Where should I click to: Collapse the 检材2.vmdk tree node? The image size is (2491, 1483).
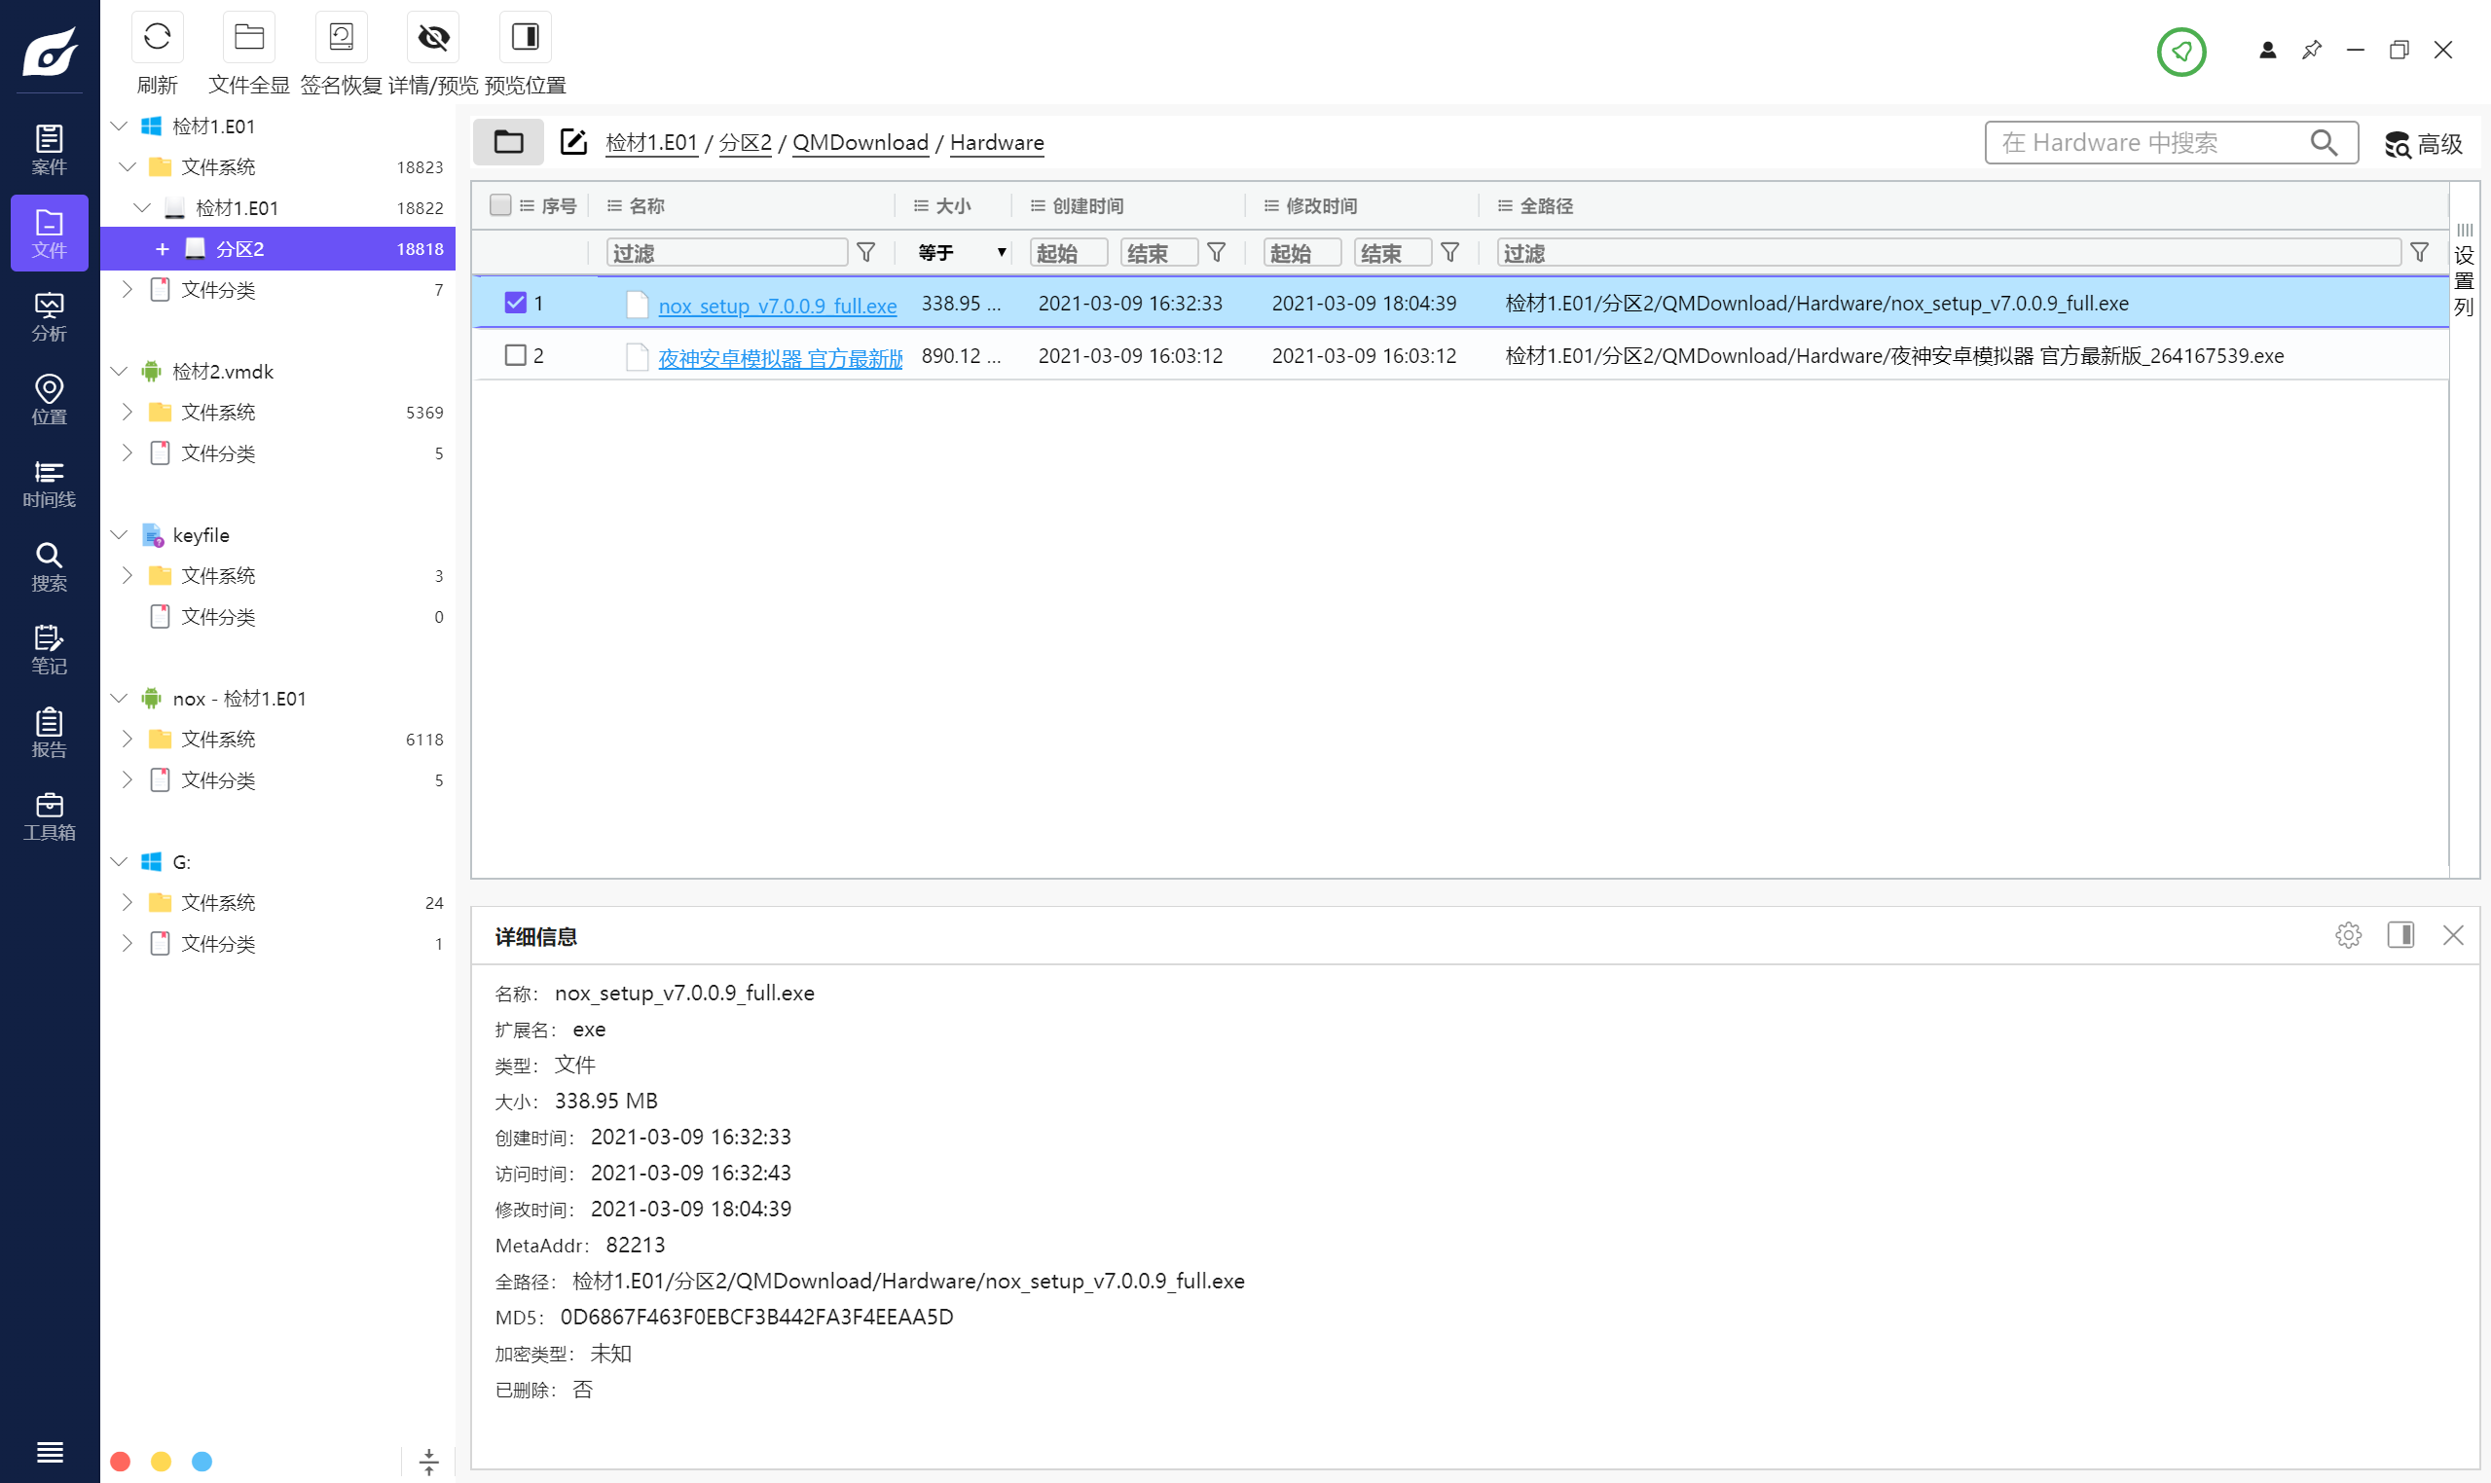click(119, 372)
